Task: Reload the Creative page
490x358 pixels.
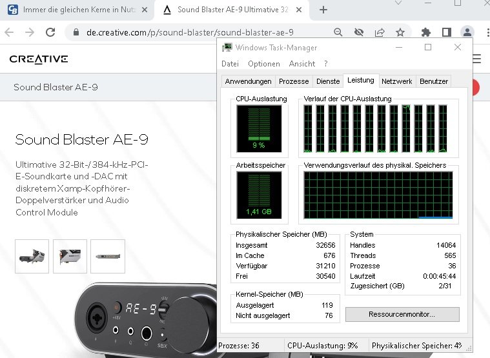Action: click(x=50, y=32)
